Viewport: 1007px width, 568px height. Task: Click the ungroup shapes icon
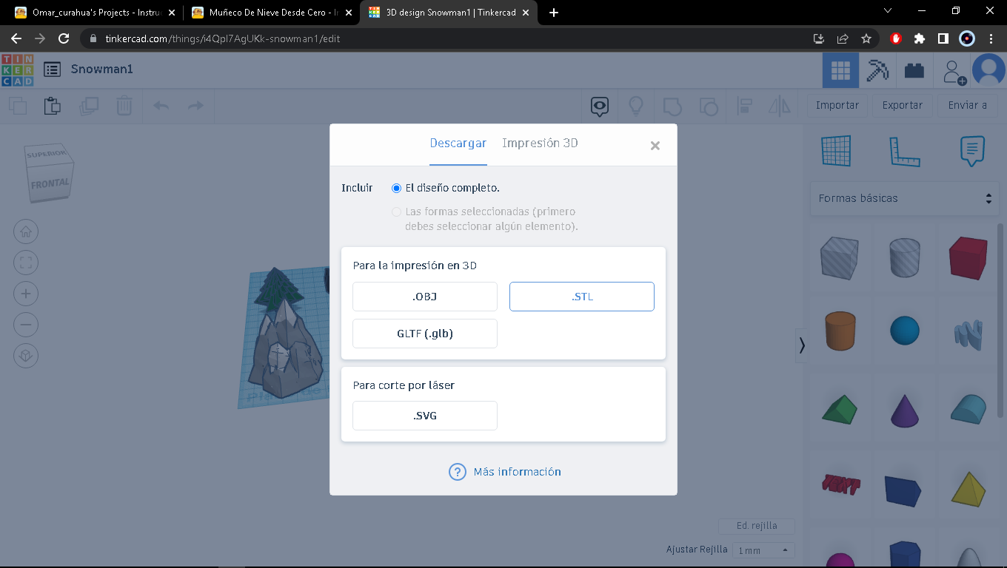pyautogui.click(x=708, y=106)
